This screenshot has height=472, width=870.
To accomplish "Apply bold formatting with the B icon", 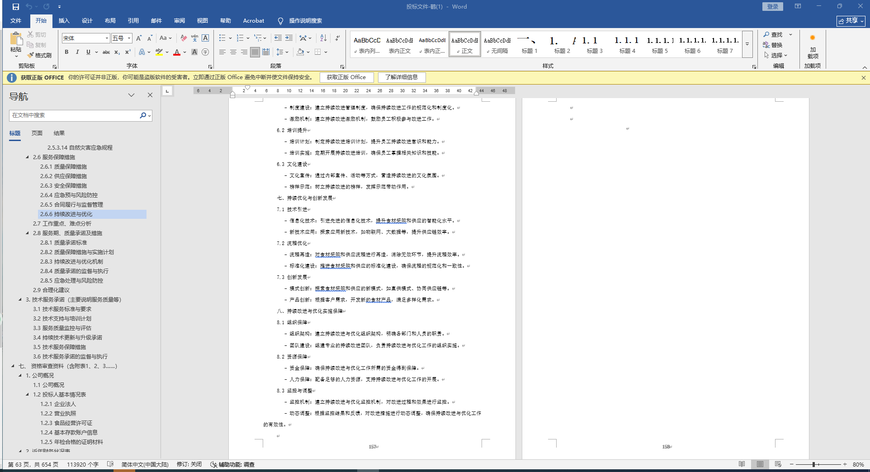I will [x=66, y=52].
